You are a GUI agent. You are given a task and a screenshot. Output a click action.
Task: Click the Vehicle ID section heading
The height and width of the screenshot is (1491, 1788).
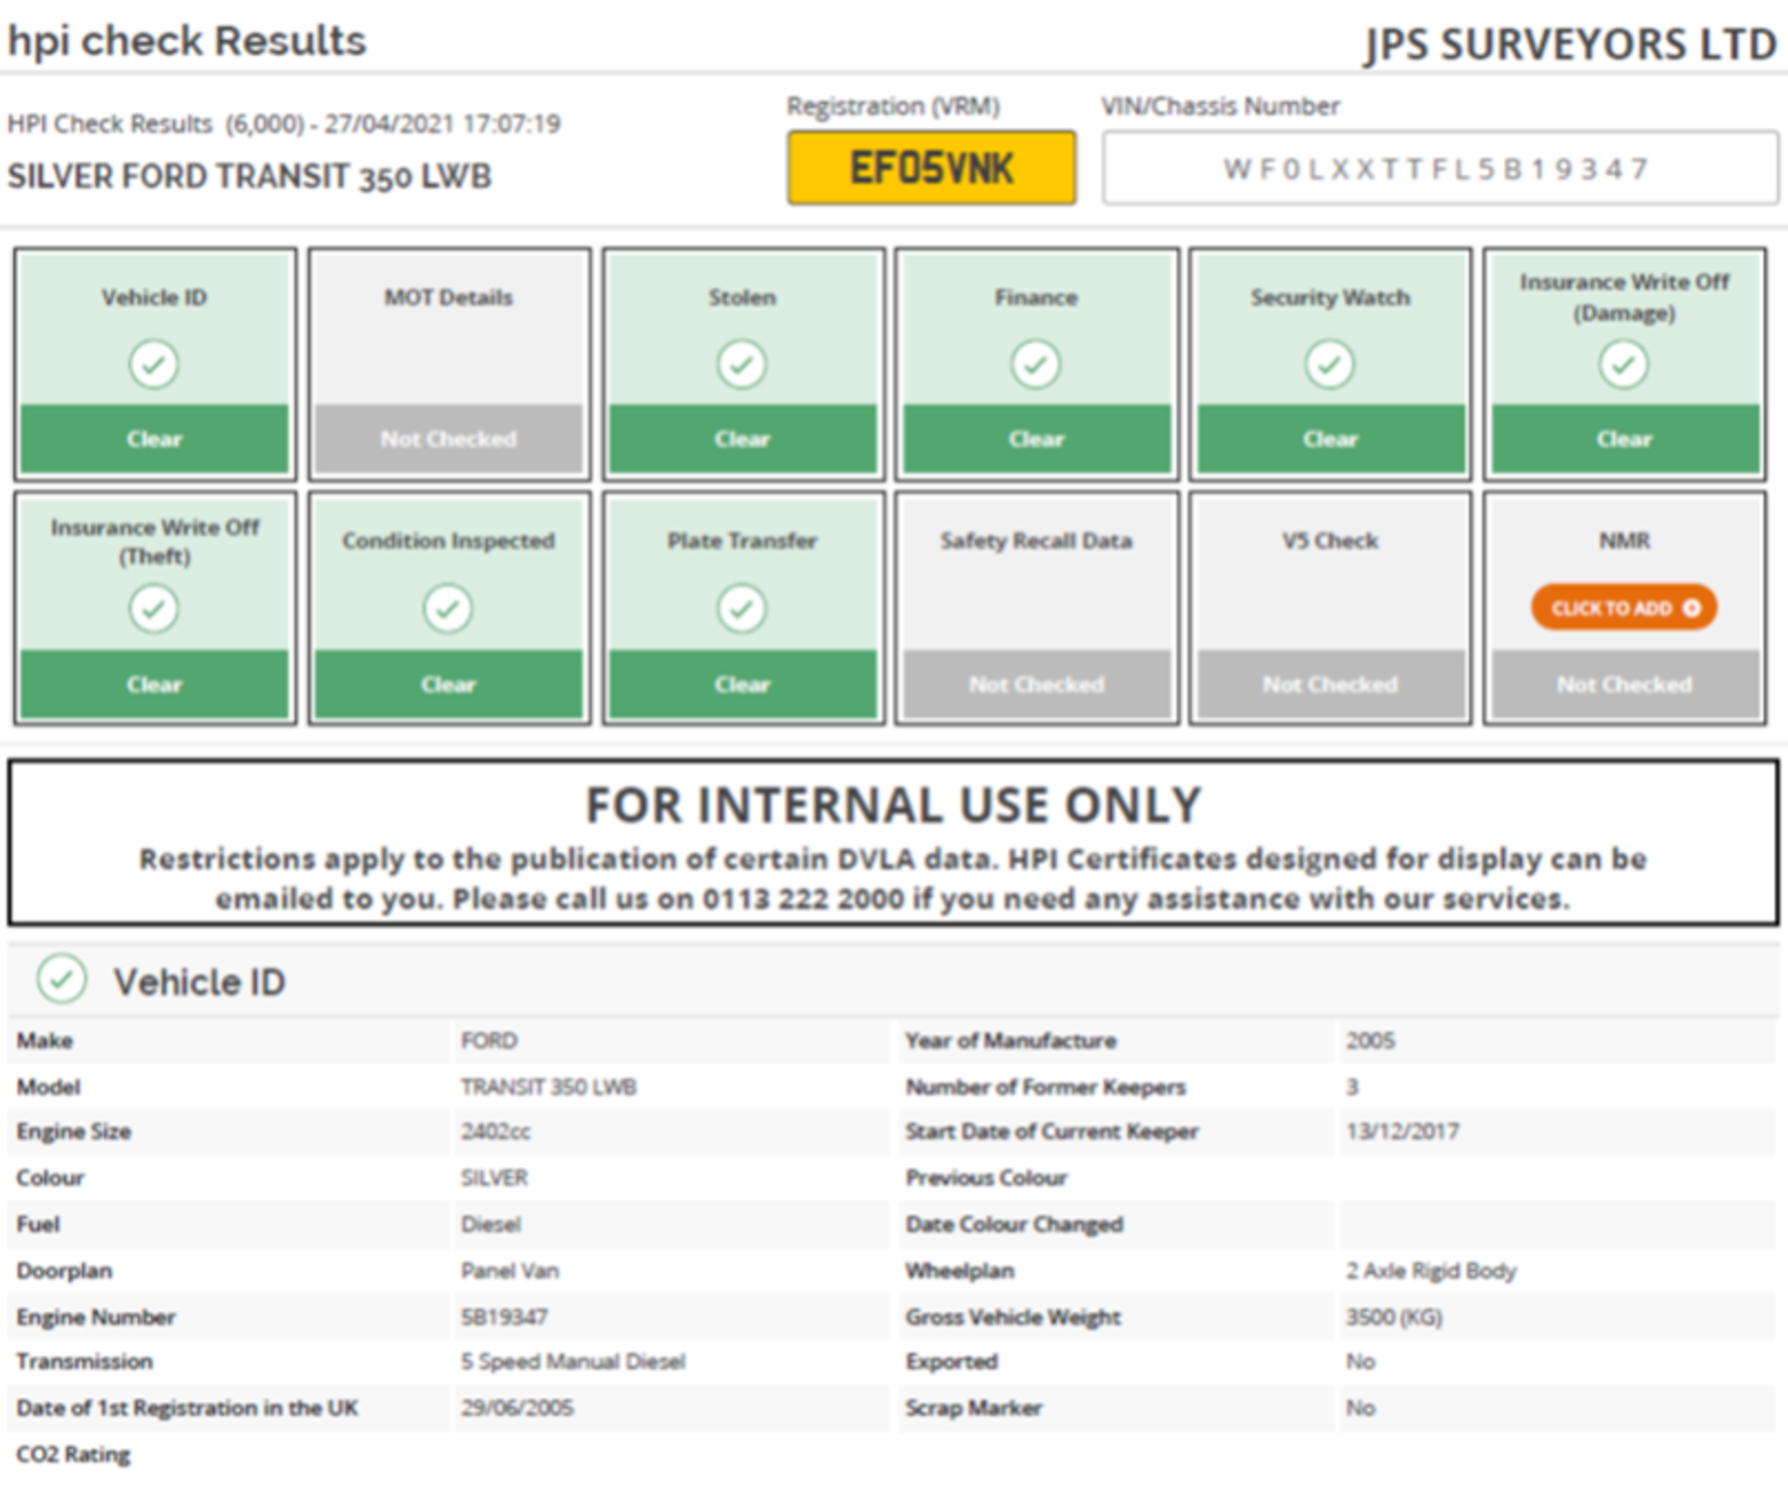click(x=199, y=982)
